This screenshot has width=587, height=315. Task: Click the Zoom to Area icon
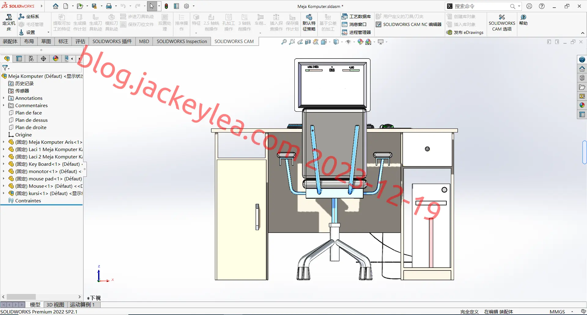[x=292, y=42]
